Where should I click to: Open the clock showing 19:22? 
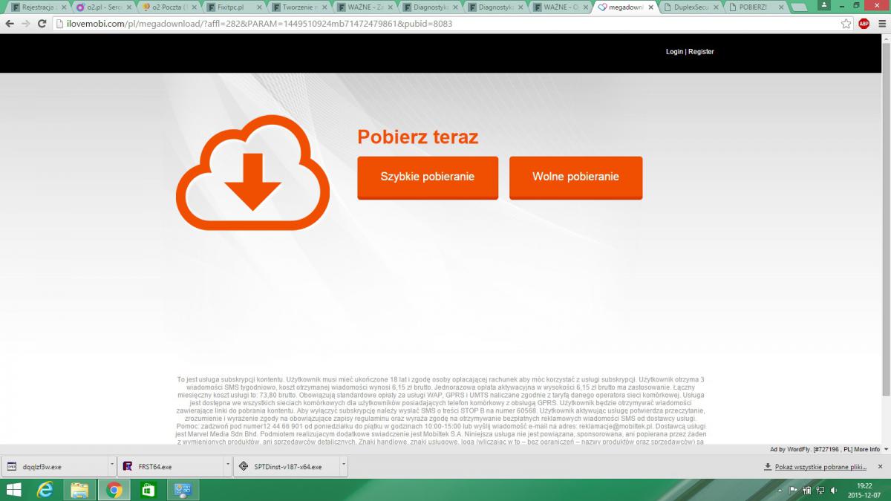[x=863, y=490]
